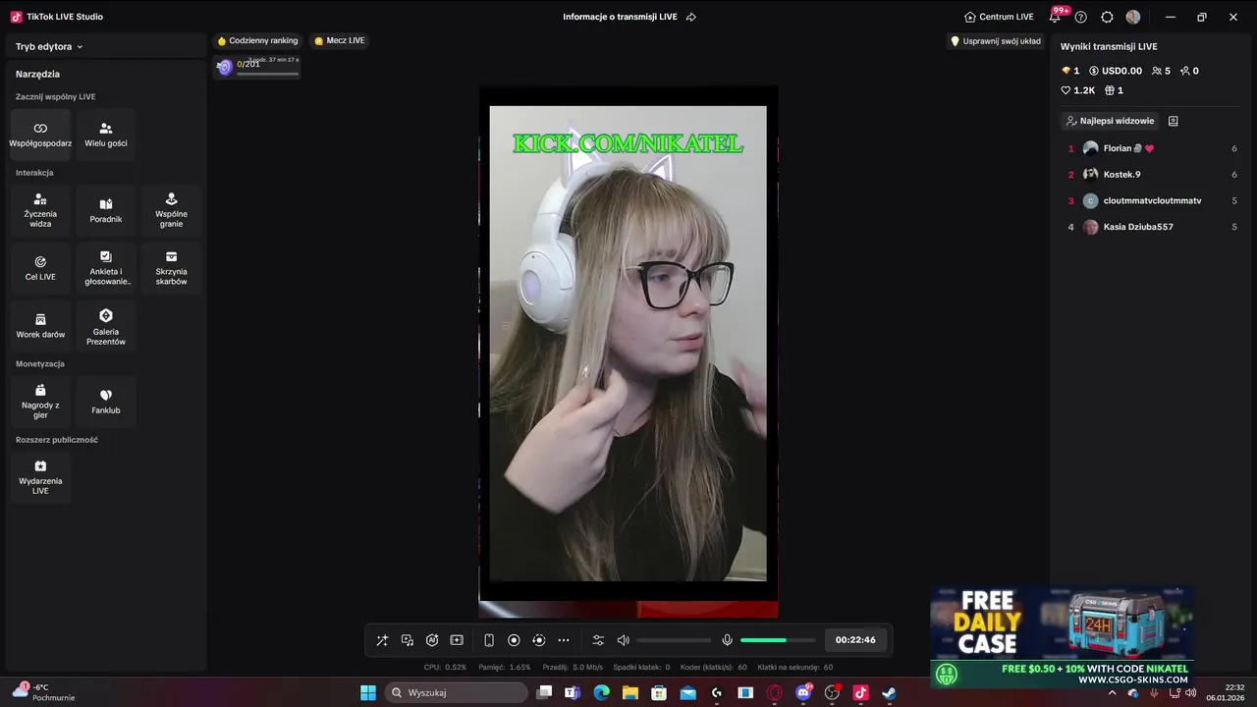The image size is (1257, 707).
Task: Switch to portrait phone layout icon
Action: tap(489, 640)
